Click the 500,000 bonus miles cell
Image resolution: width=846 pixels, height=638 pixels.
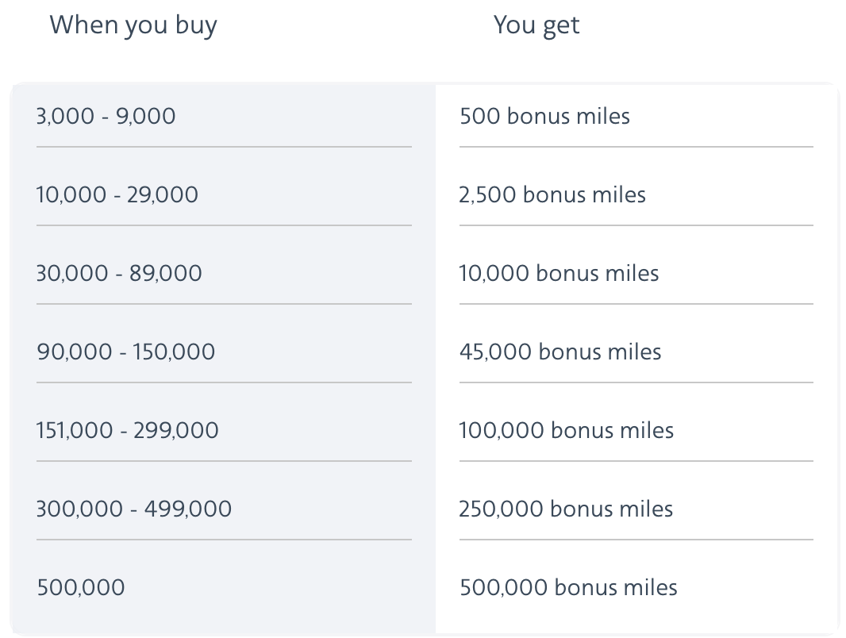click(x=569, y=587)
